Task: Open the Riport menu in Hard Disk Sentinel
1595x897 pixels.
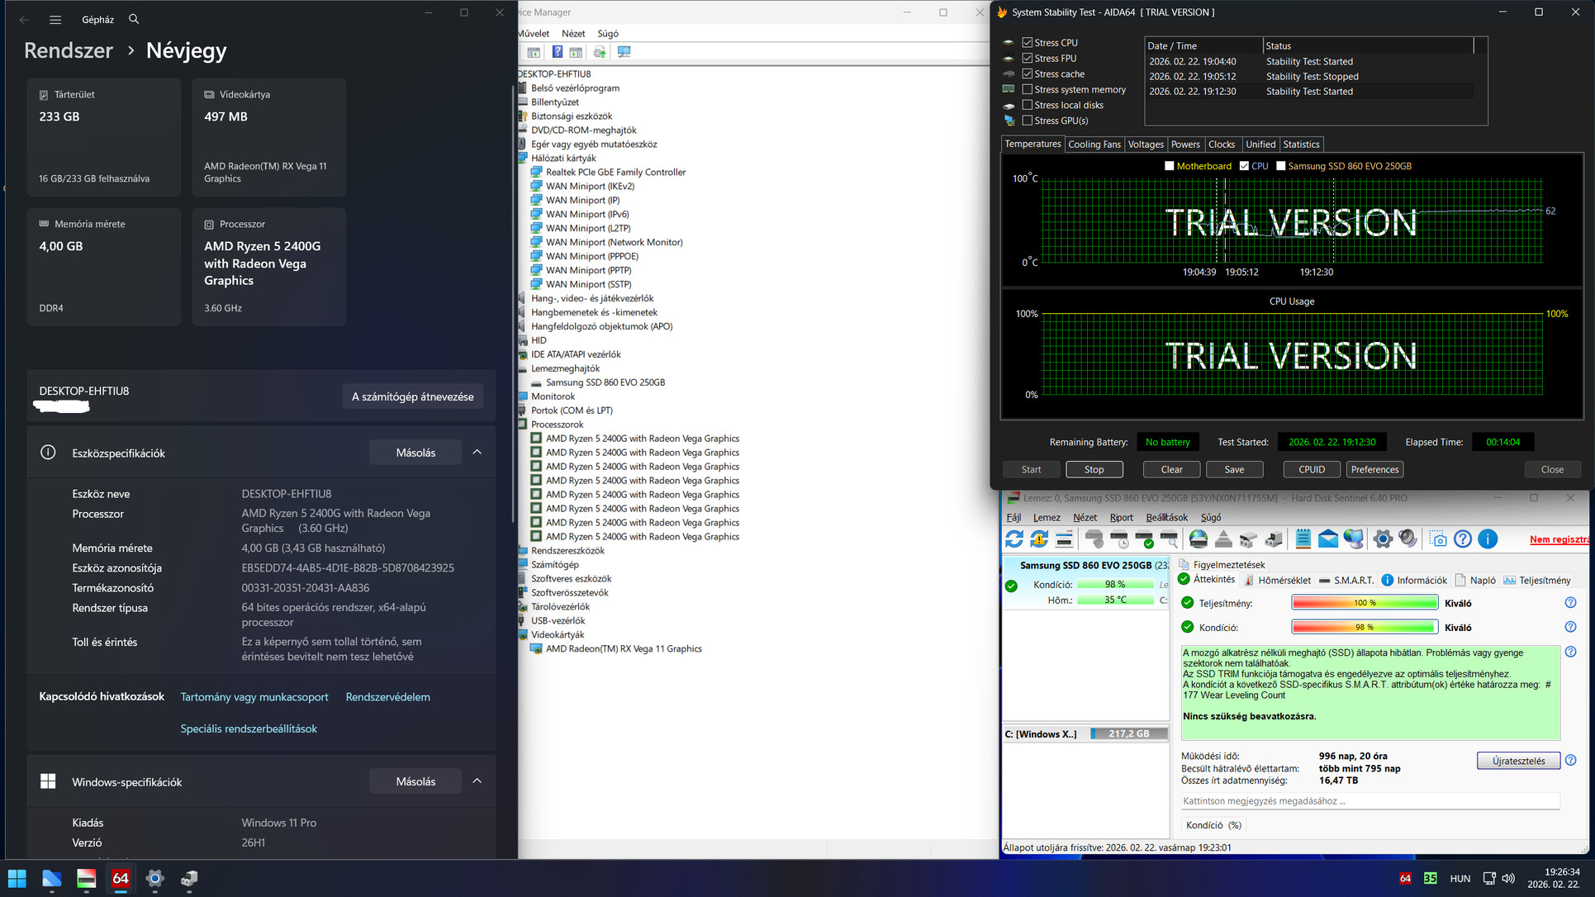Action: [x=1121, y=518]
